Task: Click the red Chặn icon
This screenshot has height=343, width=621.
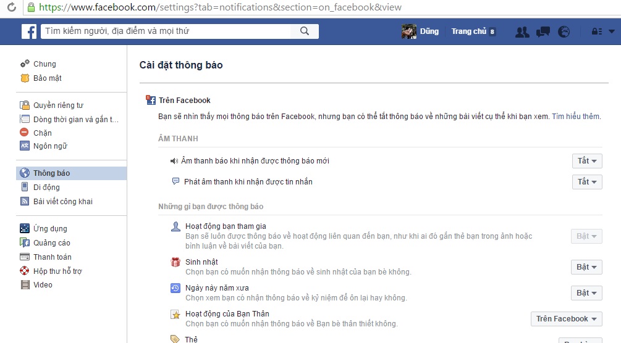Action: [x=25, y=133]
